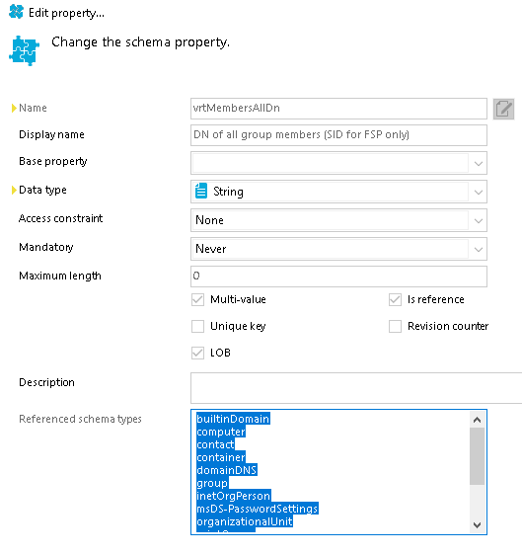The height and width of the screenshot is (555, 522).
Task: Click the Referenced schema types label
Action: 80,419
